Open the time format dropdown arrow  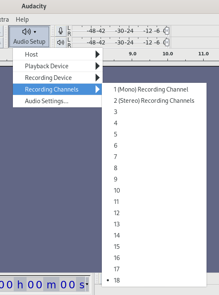pyautogui.click(x=87, y=284)
